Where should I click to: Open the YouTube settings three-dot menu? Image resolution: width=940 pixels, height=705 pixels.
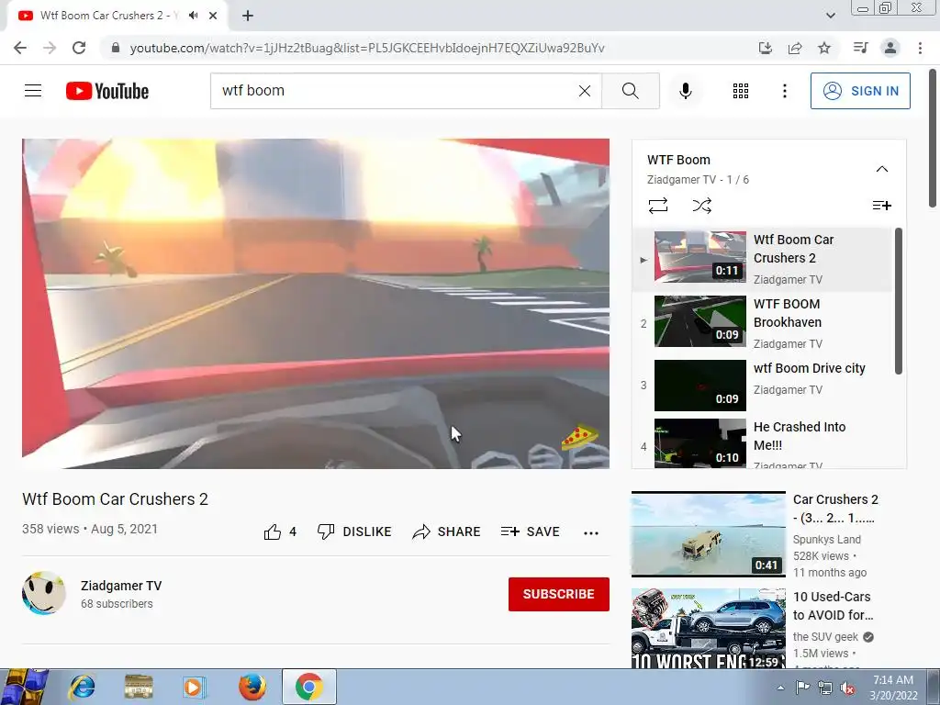click(x=785, y=91)
